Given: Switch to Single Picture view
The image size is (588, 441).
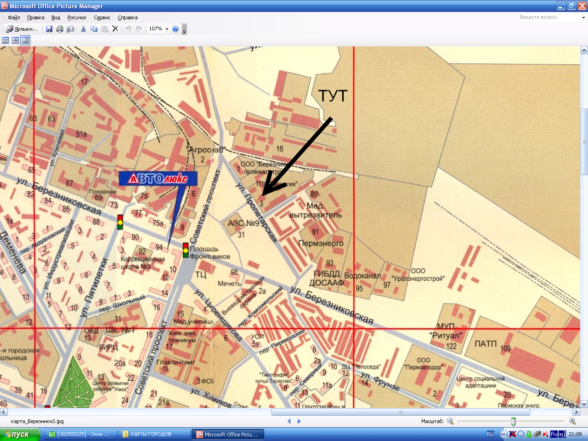Looking at the screenshot, I should 25,40.
